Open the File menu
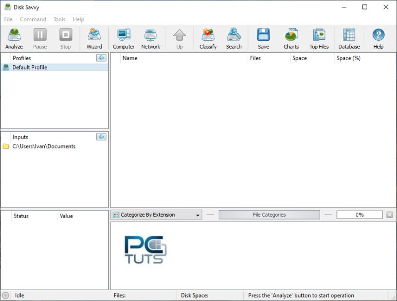397x301 pixels. 8,19
